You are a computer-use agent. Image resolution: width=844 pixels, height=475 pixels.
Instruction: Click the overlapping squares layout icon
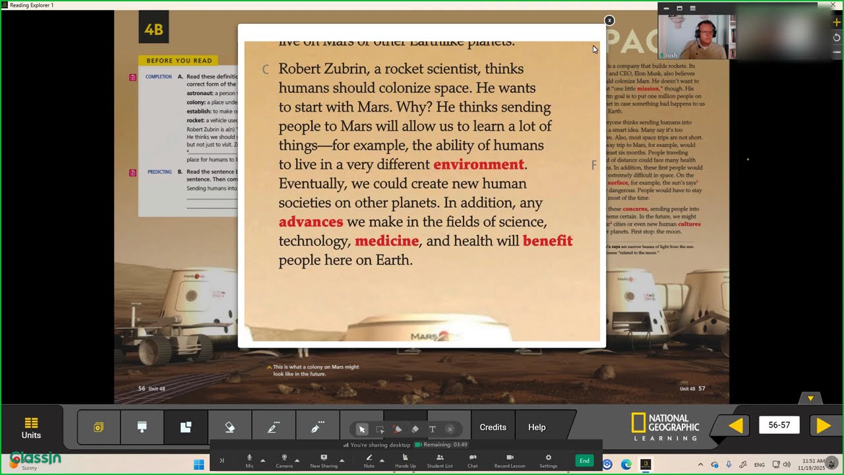[185, 427]
